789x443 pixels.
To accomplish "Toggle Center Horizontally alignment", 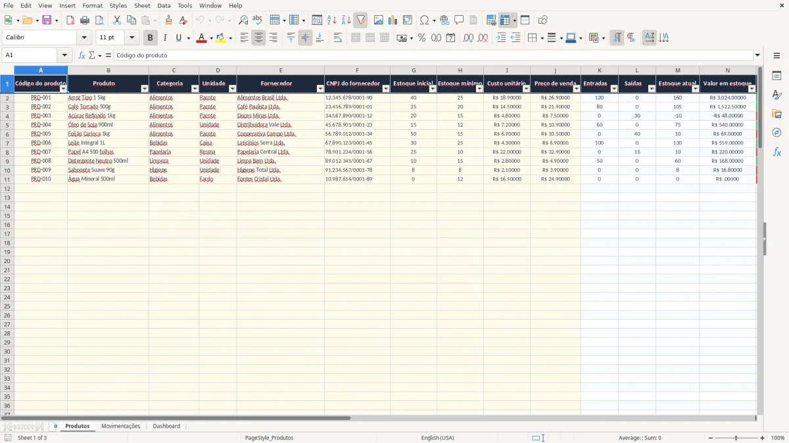I will pyautogui.click(x=258, y=38).
